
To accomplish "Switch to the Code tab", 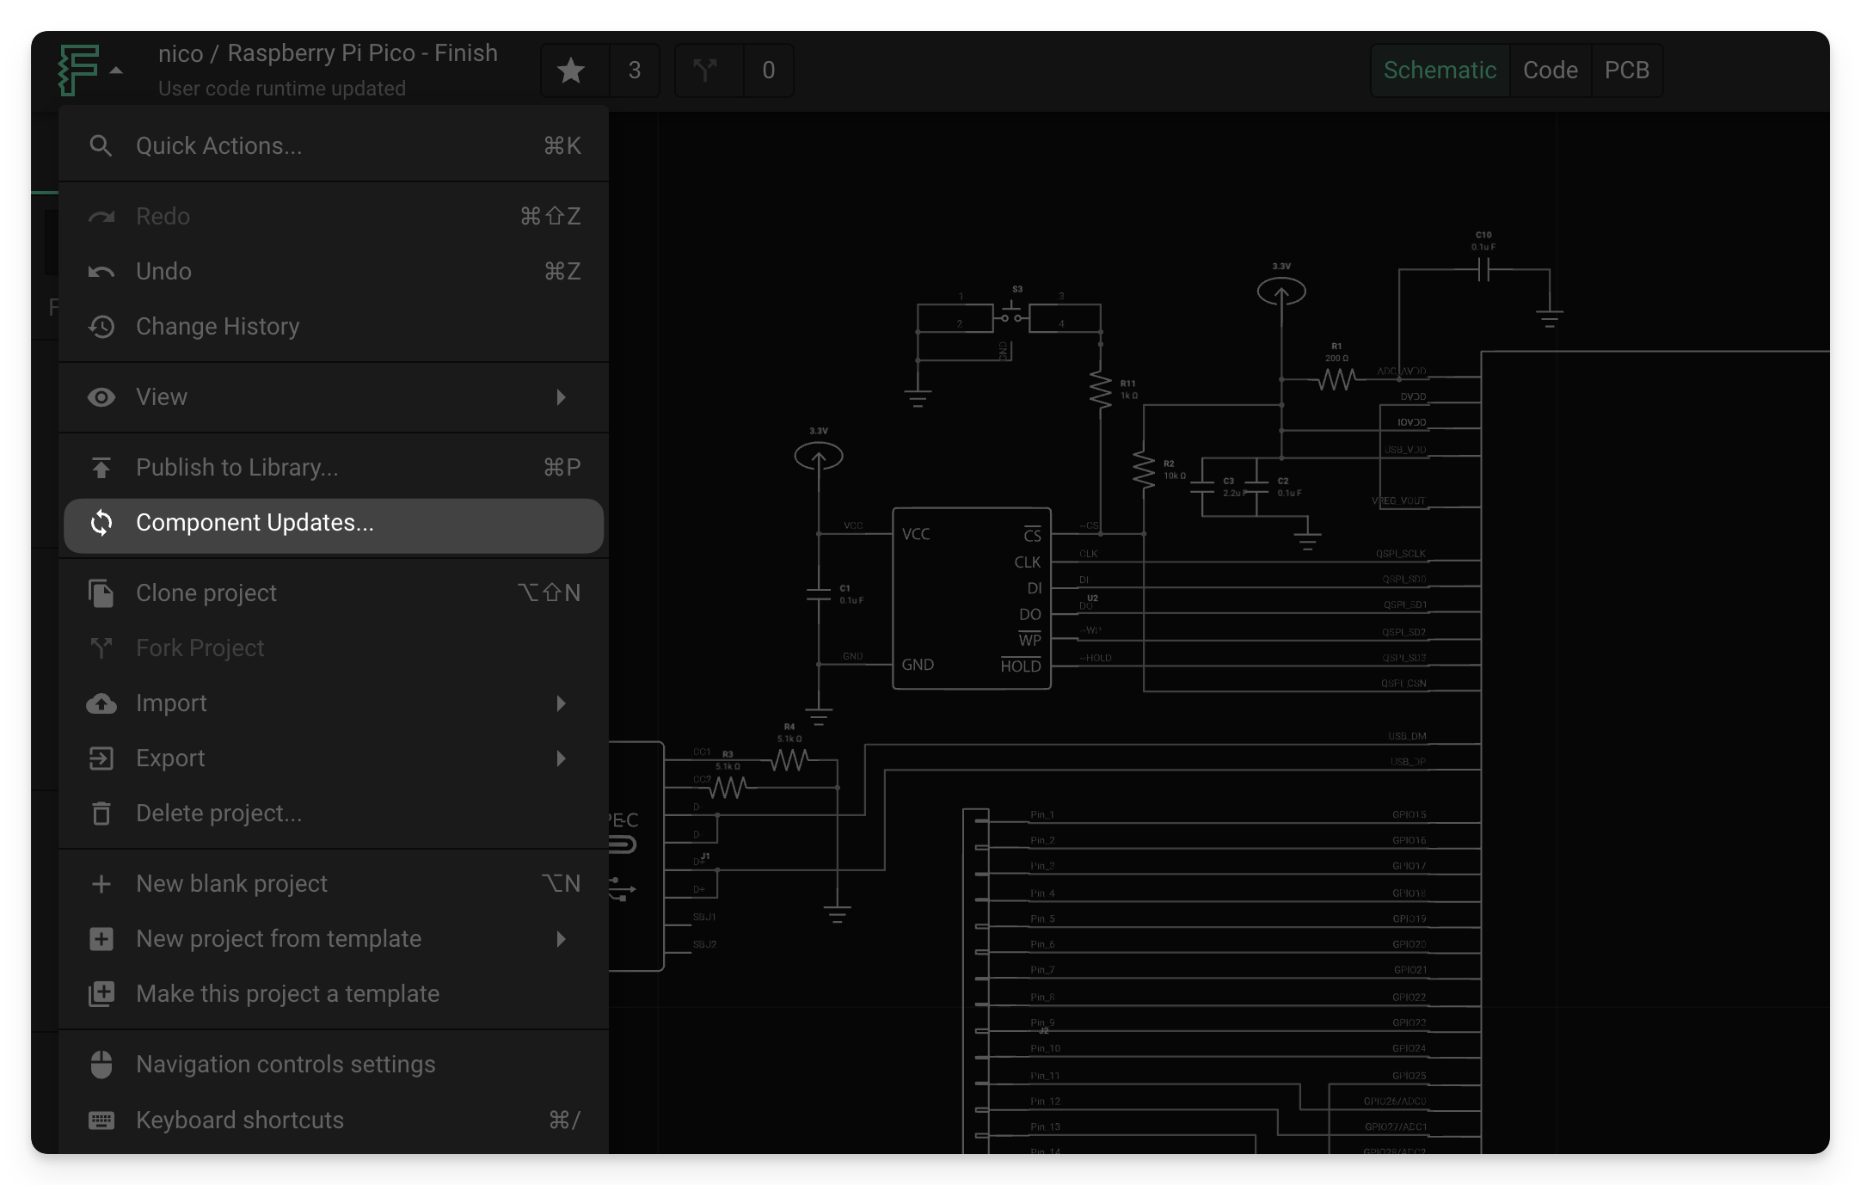I will 1551,71.
